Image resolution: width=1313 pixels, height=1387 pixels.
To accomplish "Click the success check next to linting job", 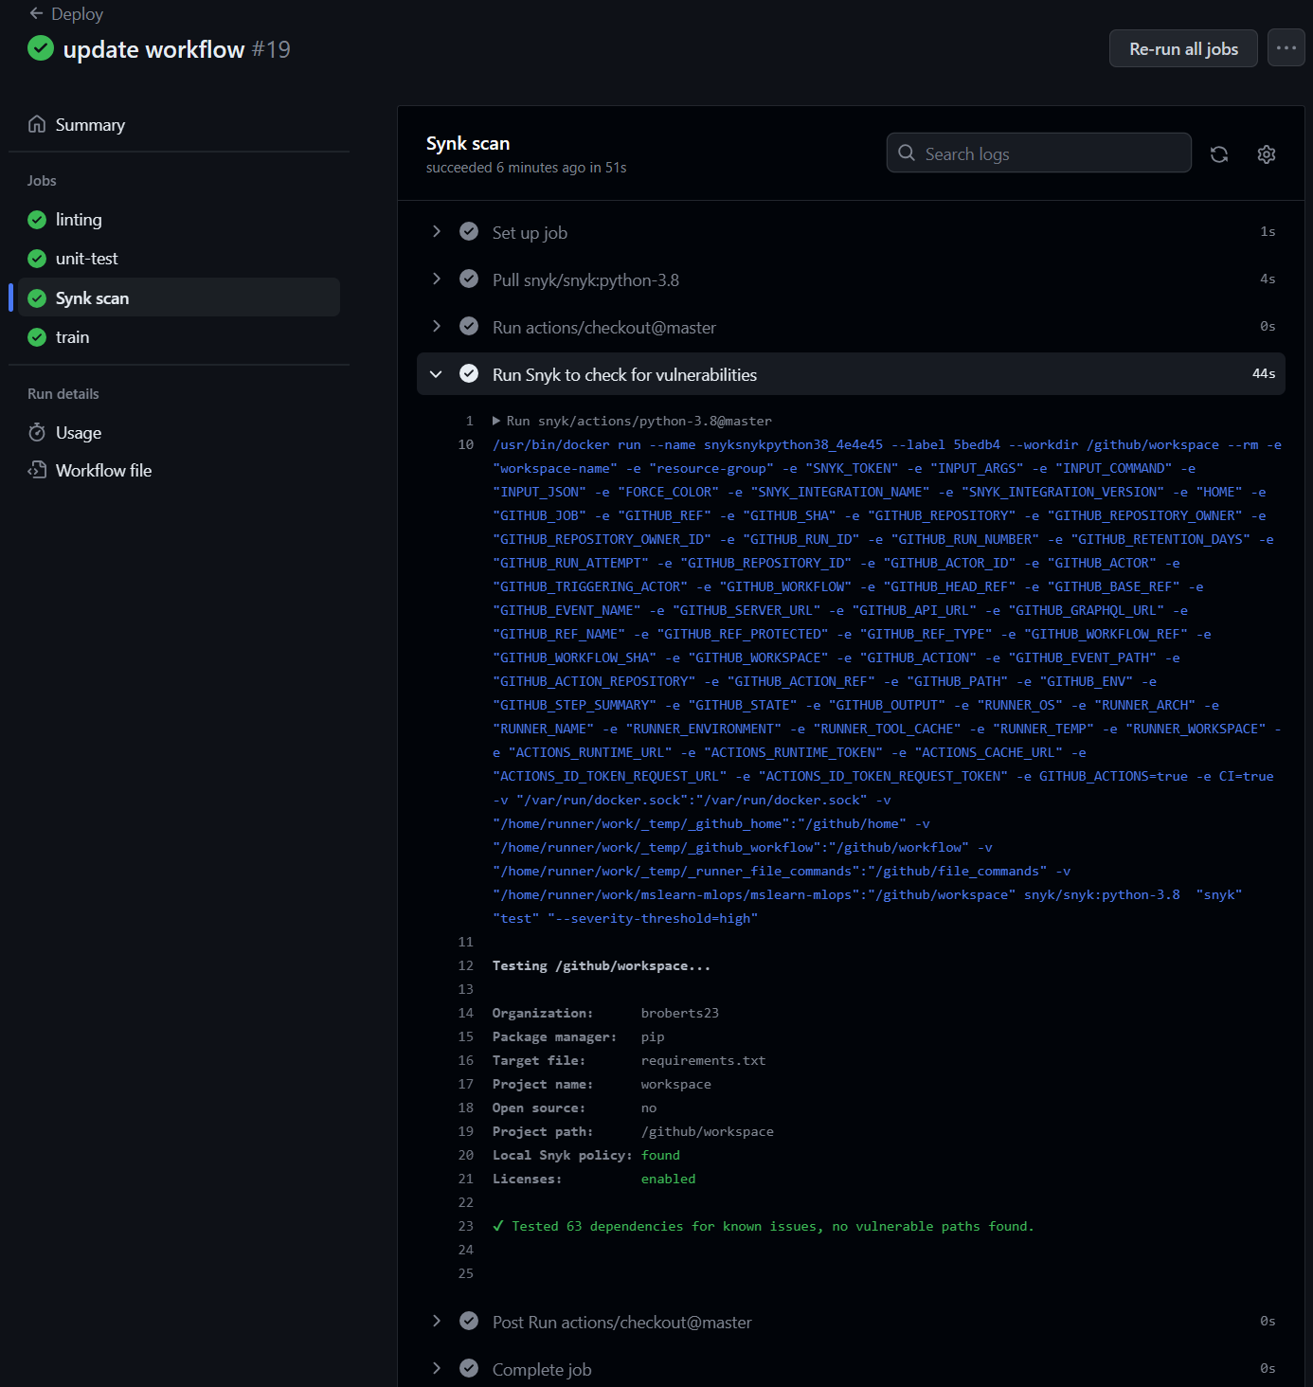I will 36,219.
